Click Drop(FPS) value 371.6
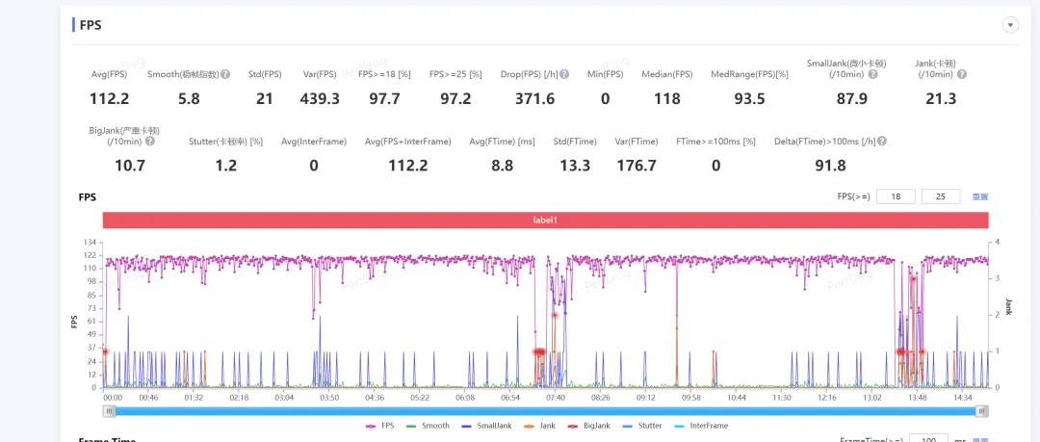 (x=534, y=99)
